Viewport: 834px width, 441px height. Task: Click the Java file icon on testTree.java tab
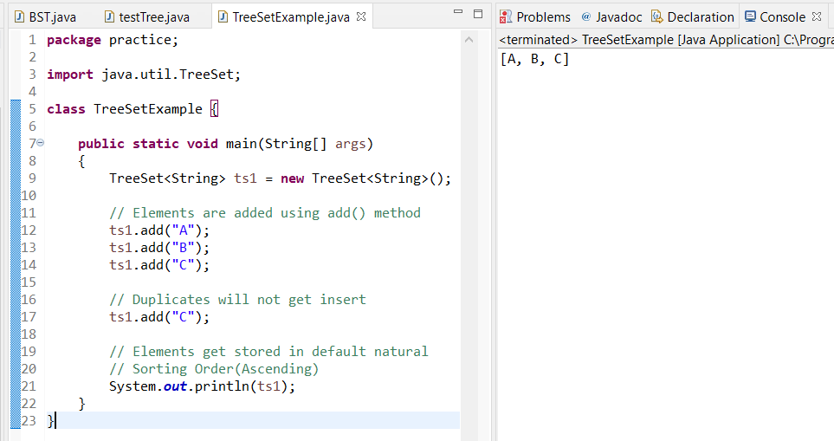[x=110, y=17]
